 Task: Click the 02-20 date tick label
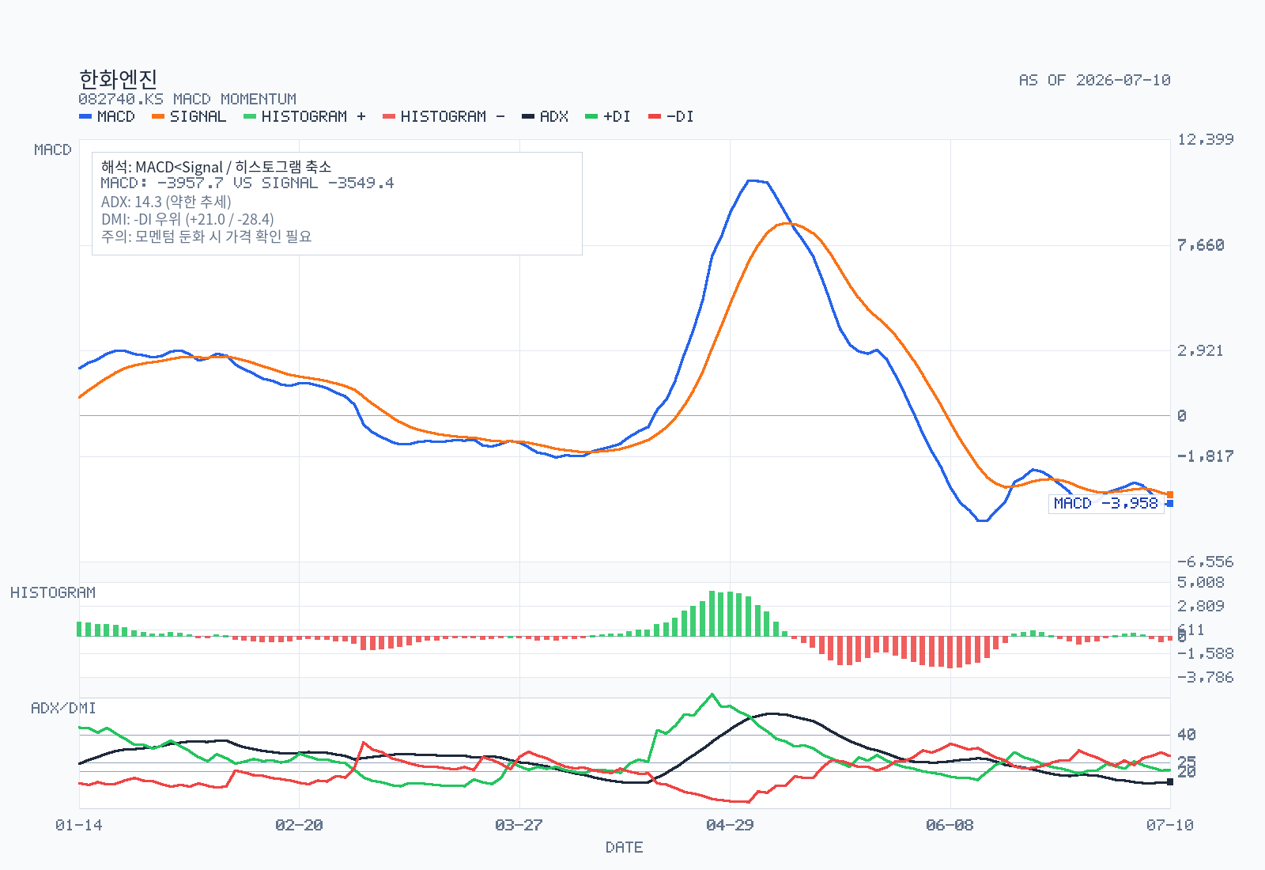[x=299, y=825]
